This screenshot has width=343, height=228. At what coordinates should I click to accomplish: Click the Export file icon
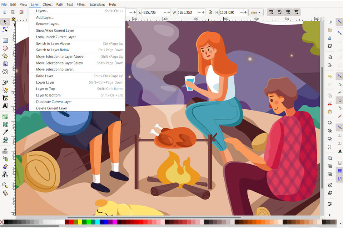pos(330,65)
